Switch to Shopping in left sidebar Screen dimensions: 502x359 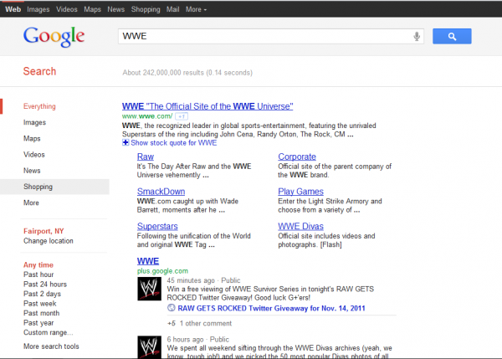click(x=38, y=187)
